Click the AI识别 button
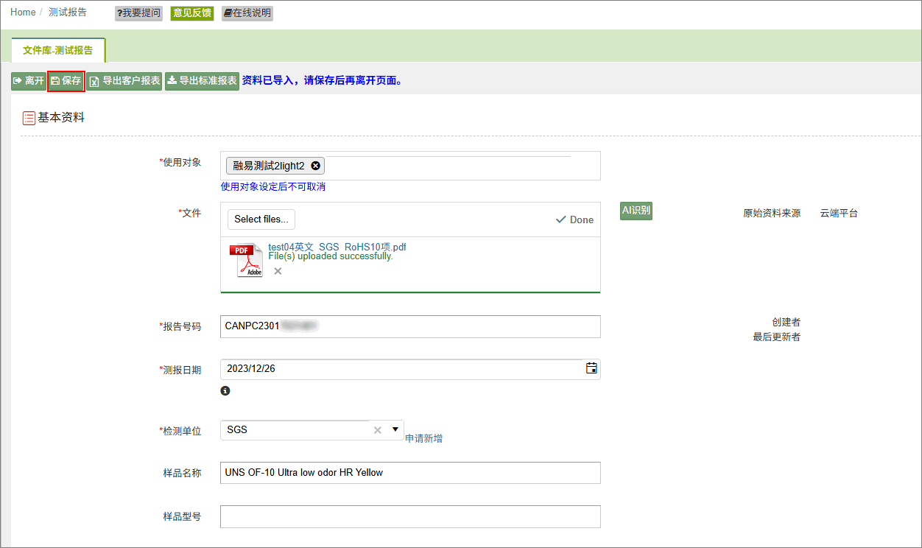922x548 pixels. click(x=636, y=211)
